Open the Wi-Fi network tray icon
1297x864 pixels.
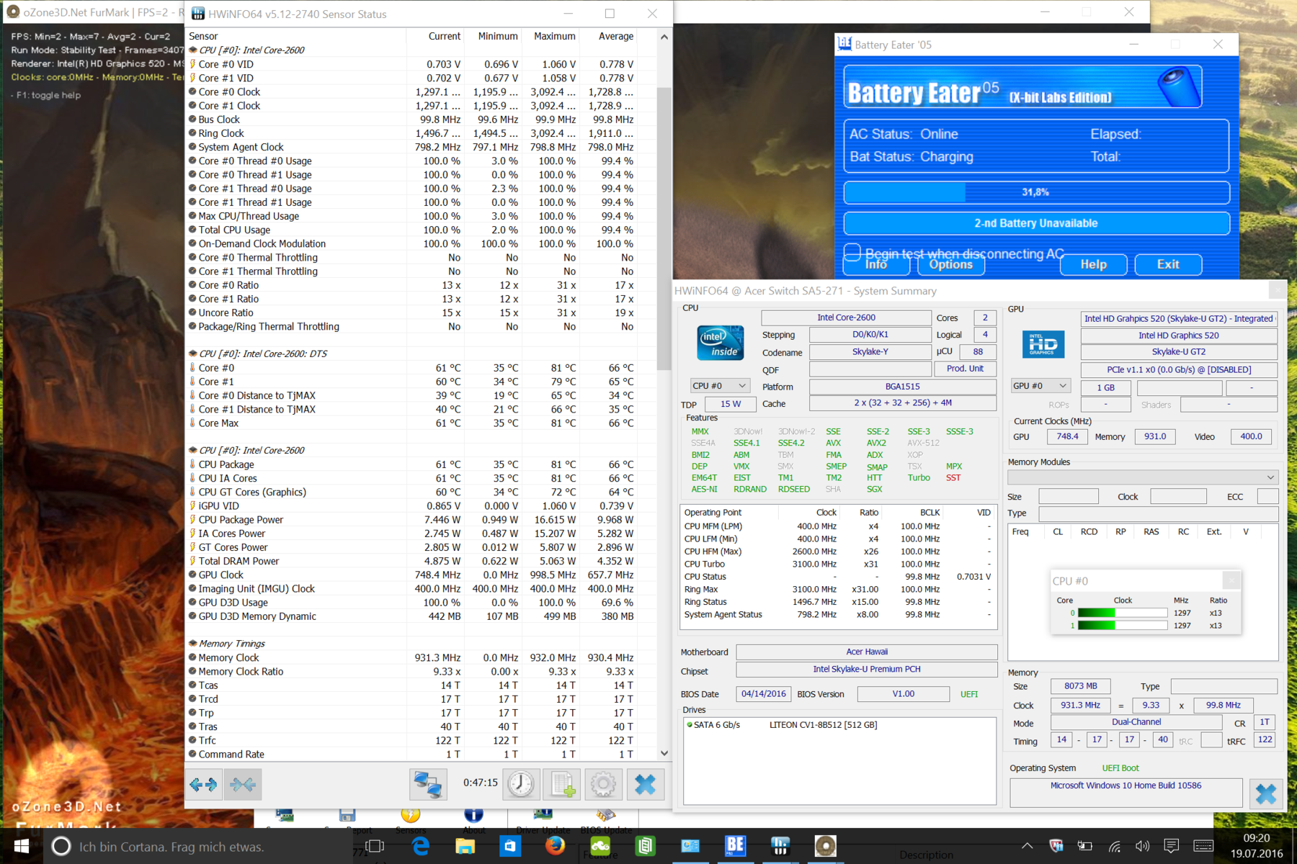coord(1114,846)
